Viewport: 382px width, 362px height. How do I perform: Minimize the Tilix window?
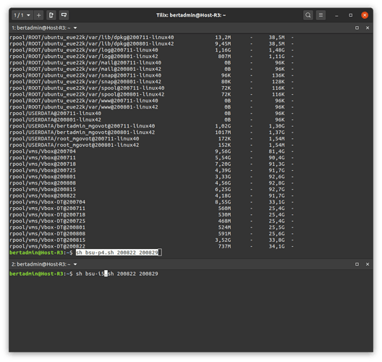tap(336, 15)
